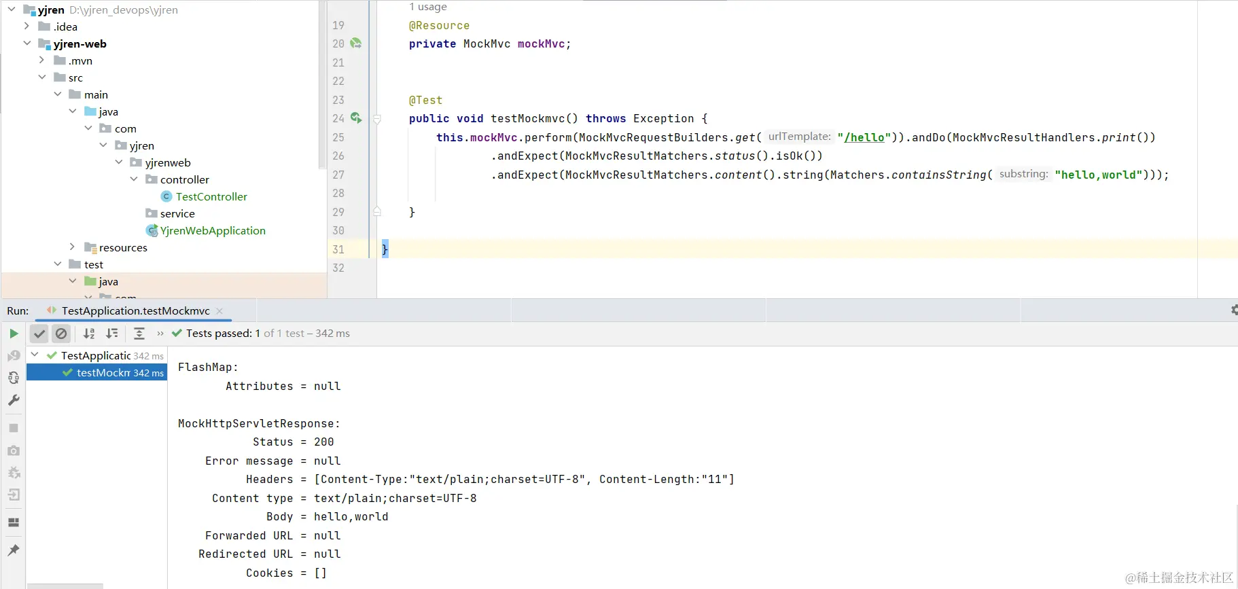Click the MockHttpServletResponse: output header
1238x589 pixels.
[x=259, y=424]
